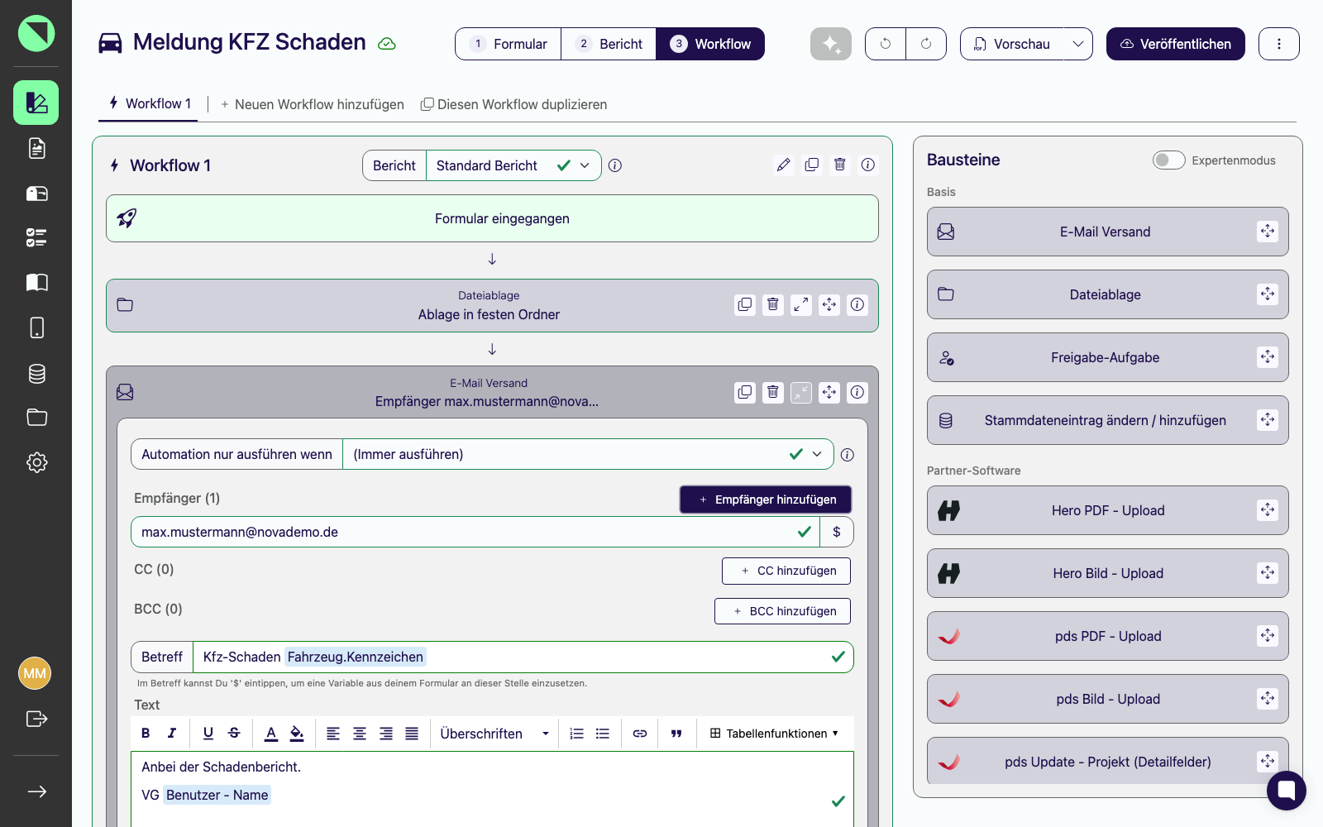Image resolution: width=1323 pixels, height=827 pixels.
Task: Insert a hyperlink in text
Action: [x=640, y=734]
